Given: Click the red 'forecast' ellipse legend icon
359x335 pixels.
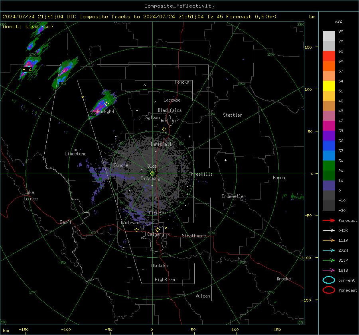Looking at the screenshot, I should (x=329, y=290).
